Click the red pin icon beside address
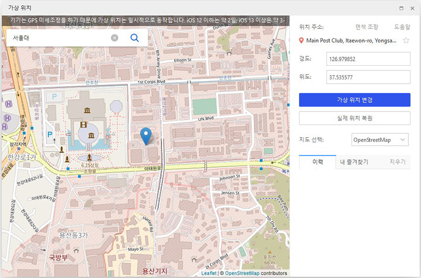The image size is (421, 278). 301,40
